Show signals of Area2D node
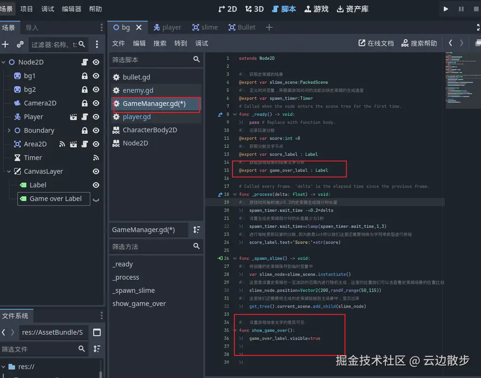This screenshot has height=378, width=481. coord(62,144)
